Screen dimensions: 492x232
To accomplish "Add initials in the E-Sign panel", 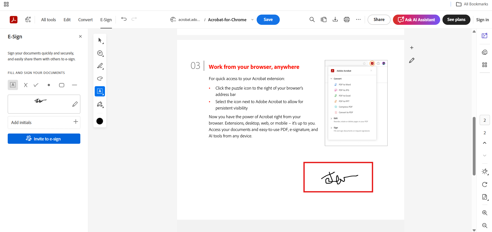I will (x=44, y=123).
